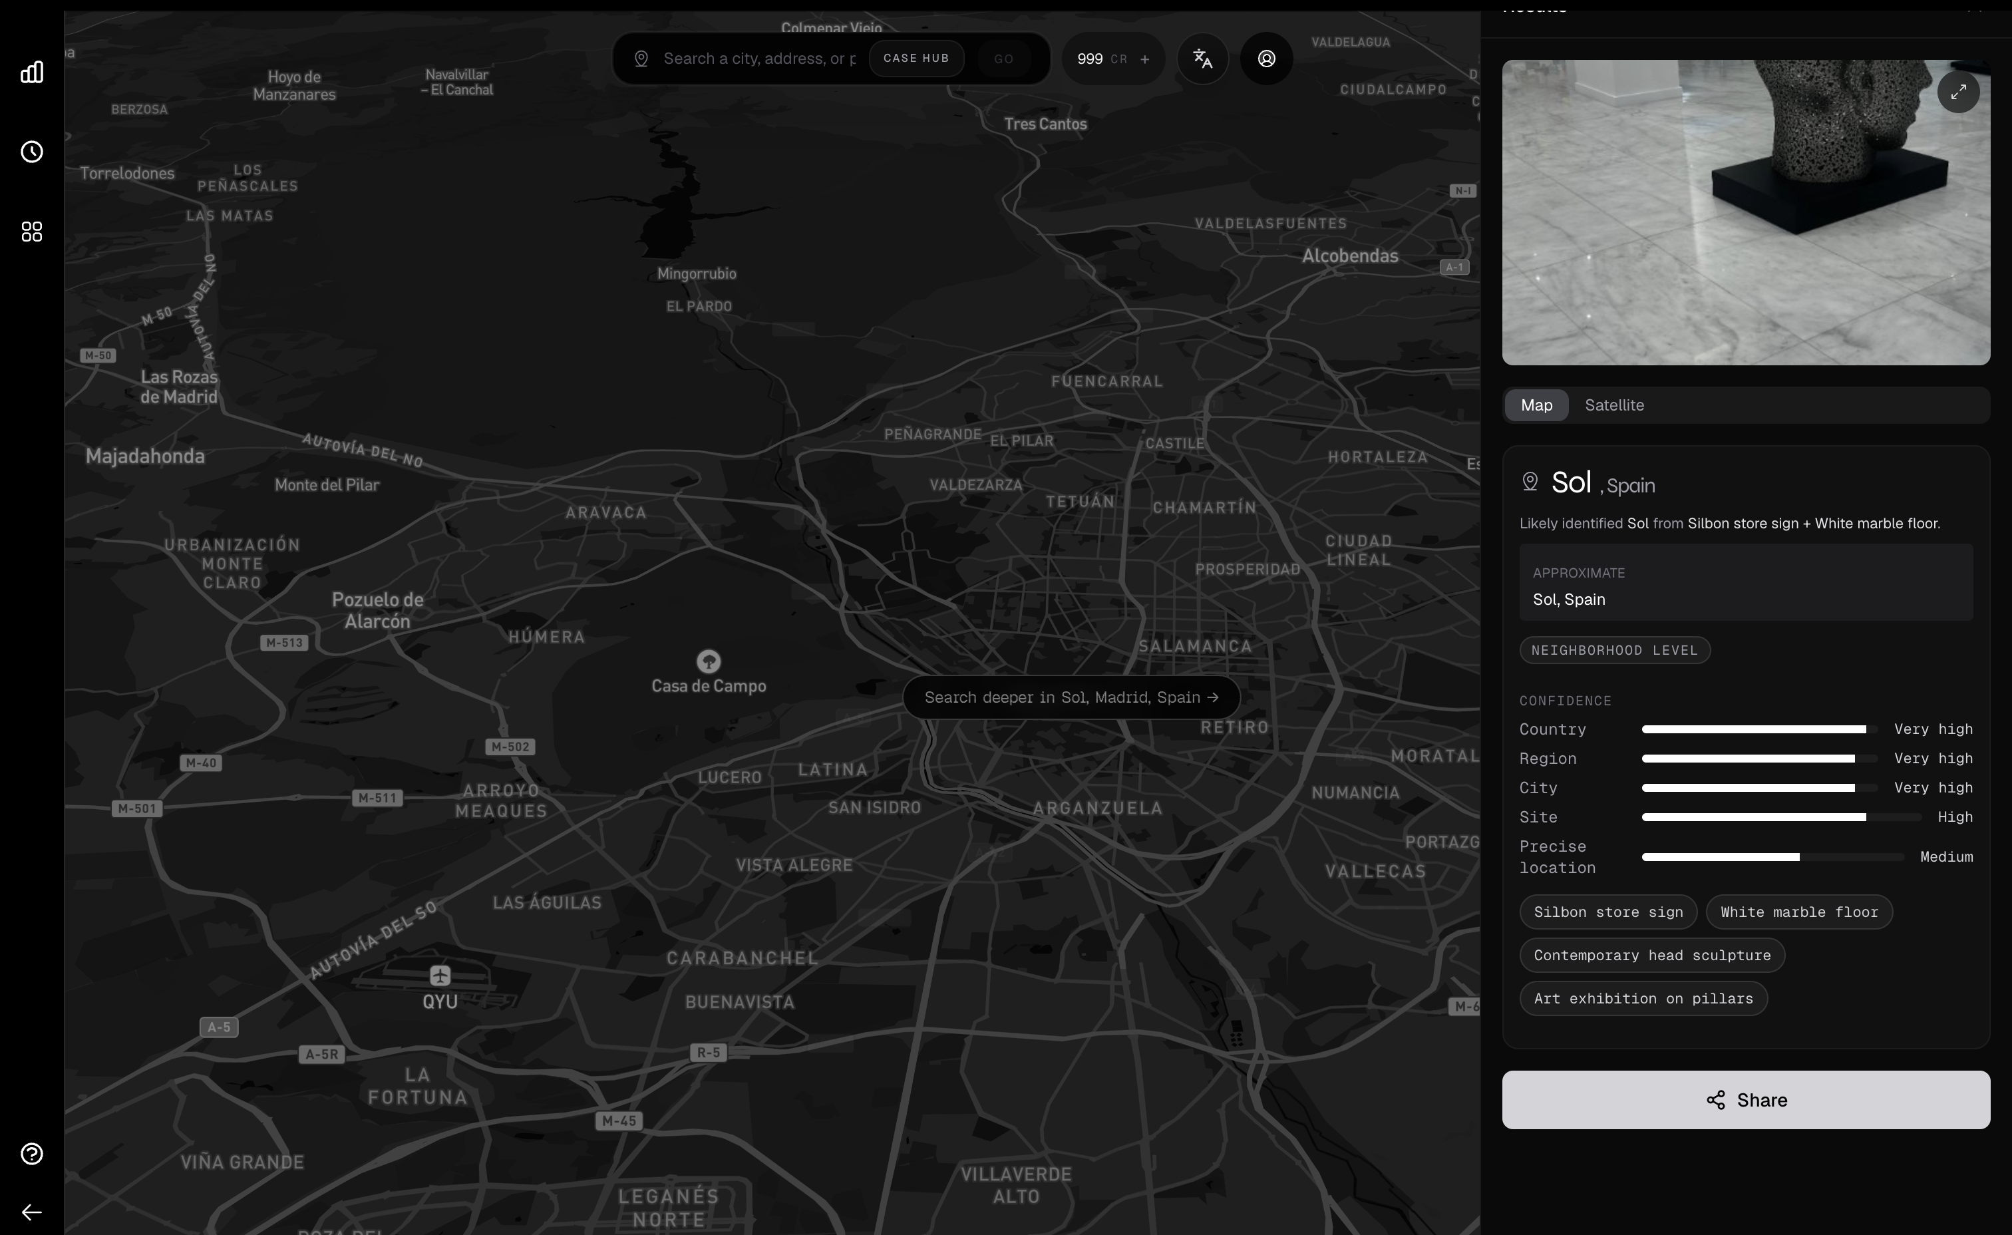Share the result with Share button
The image size is (2012, 1235).
coord(1746,1100)
